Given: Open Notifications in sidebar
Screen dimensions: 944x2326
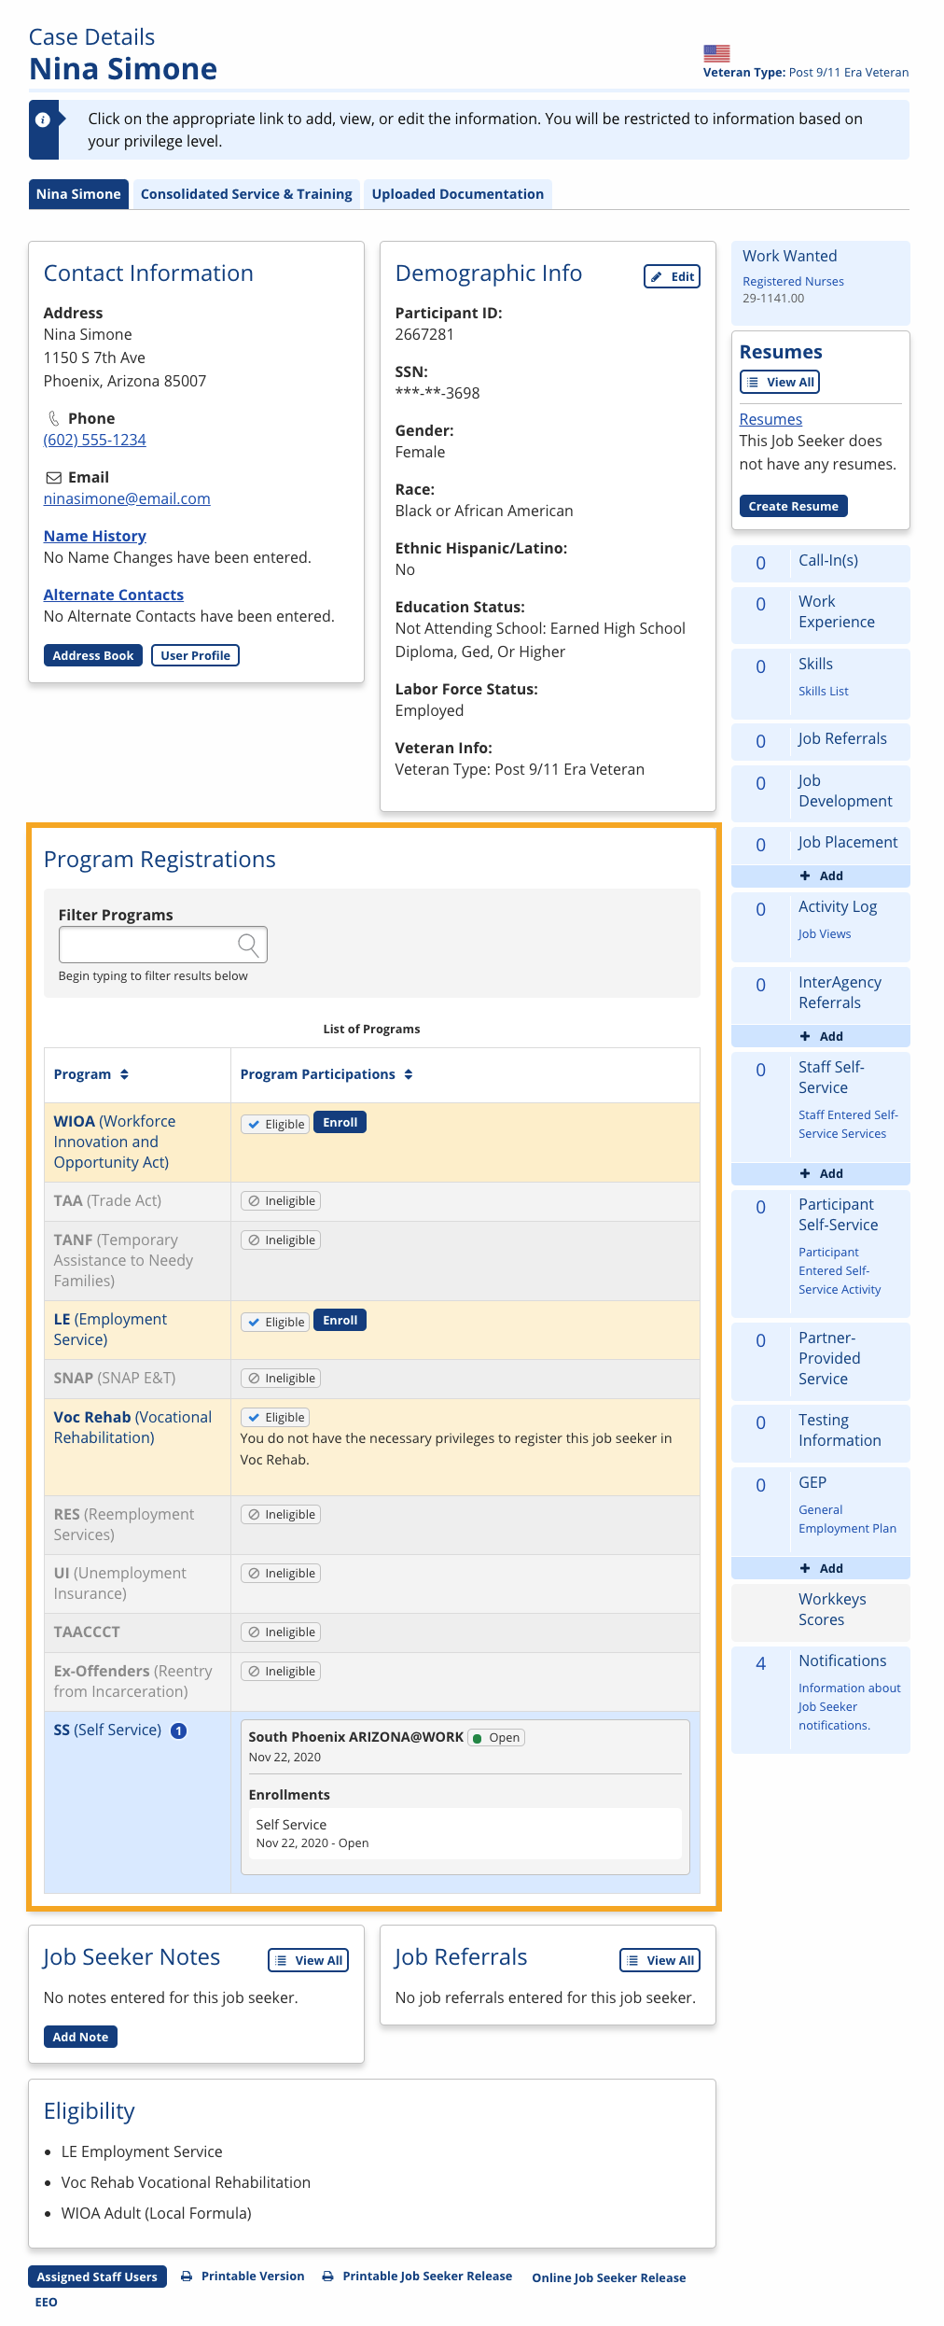Looking at the screenshot, I should pyautogui.click(x=842, y=1660).
